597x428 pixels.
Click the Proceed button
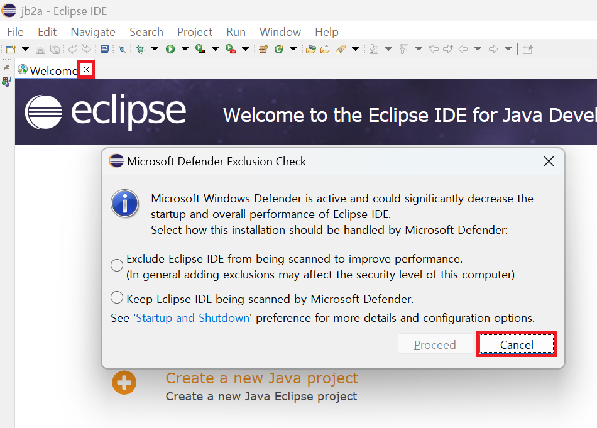point(435,344)
